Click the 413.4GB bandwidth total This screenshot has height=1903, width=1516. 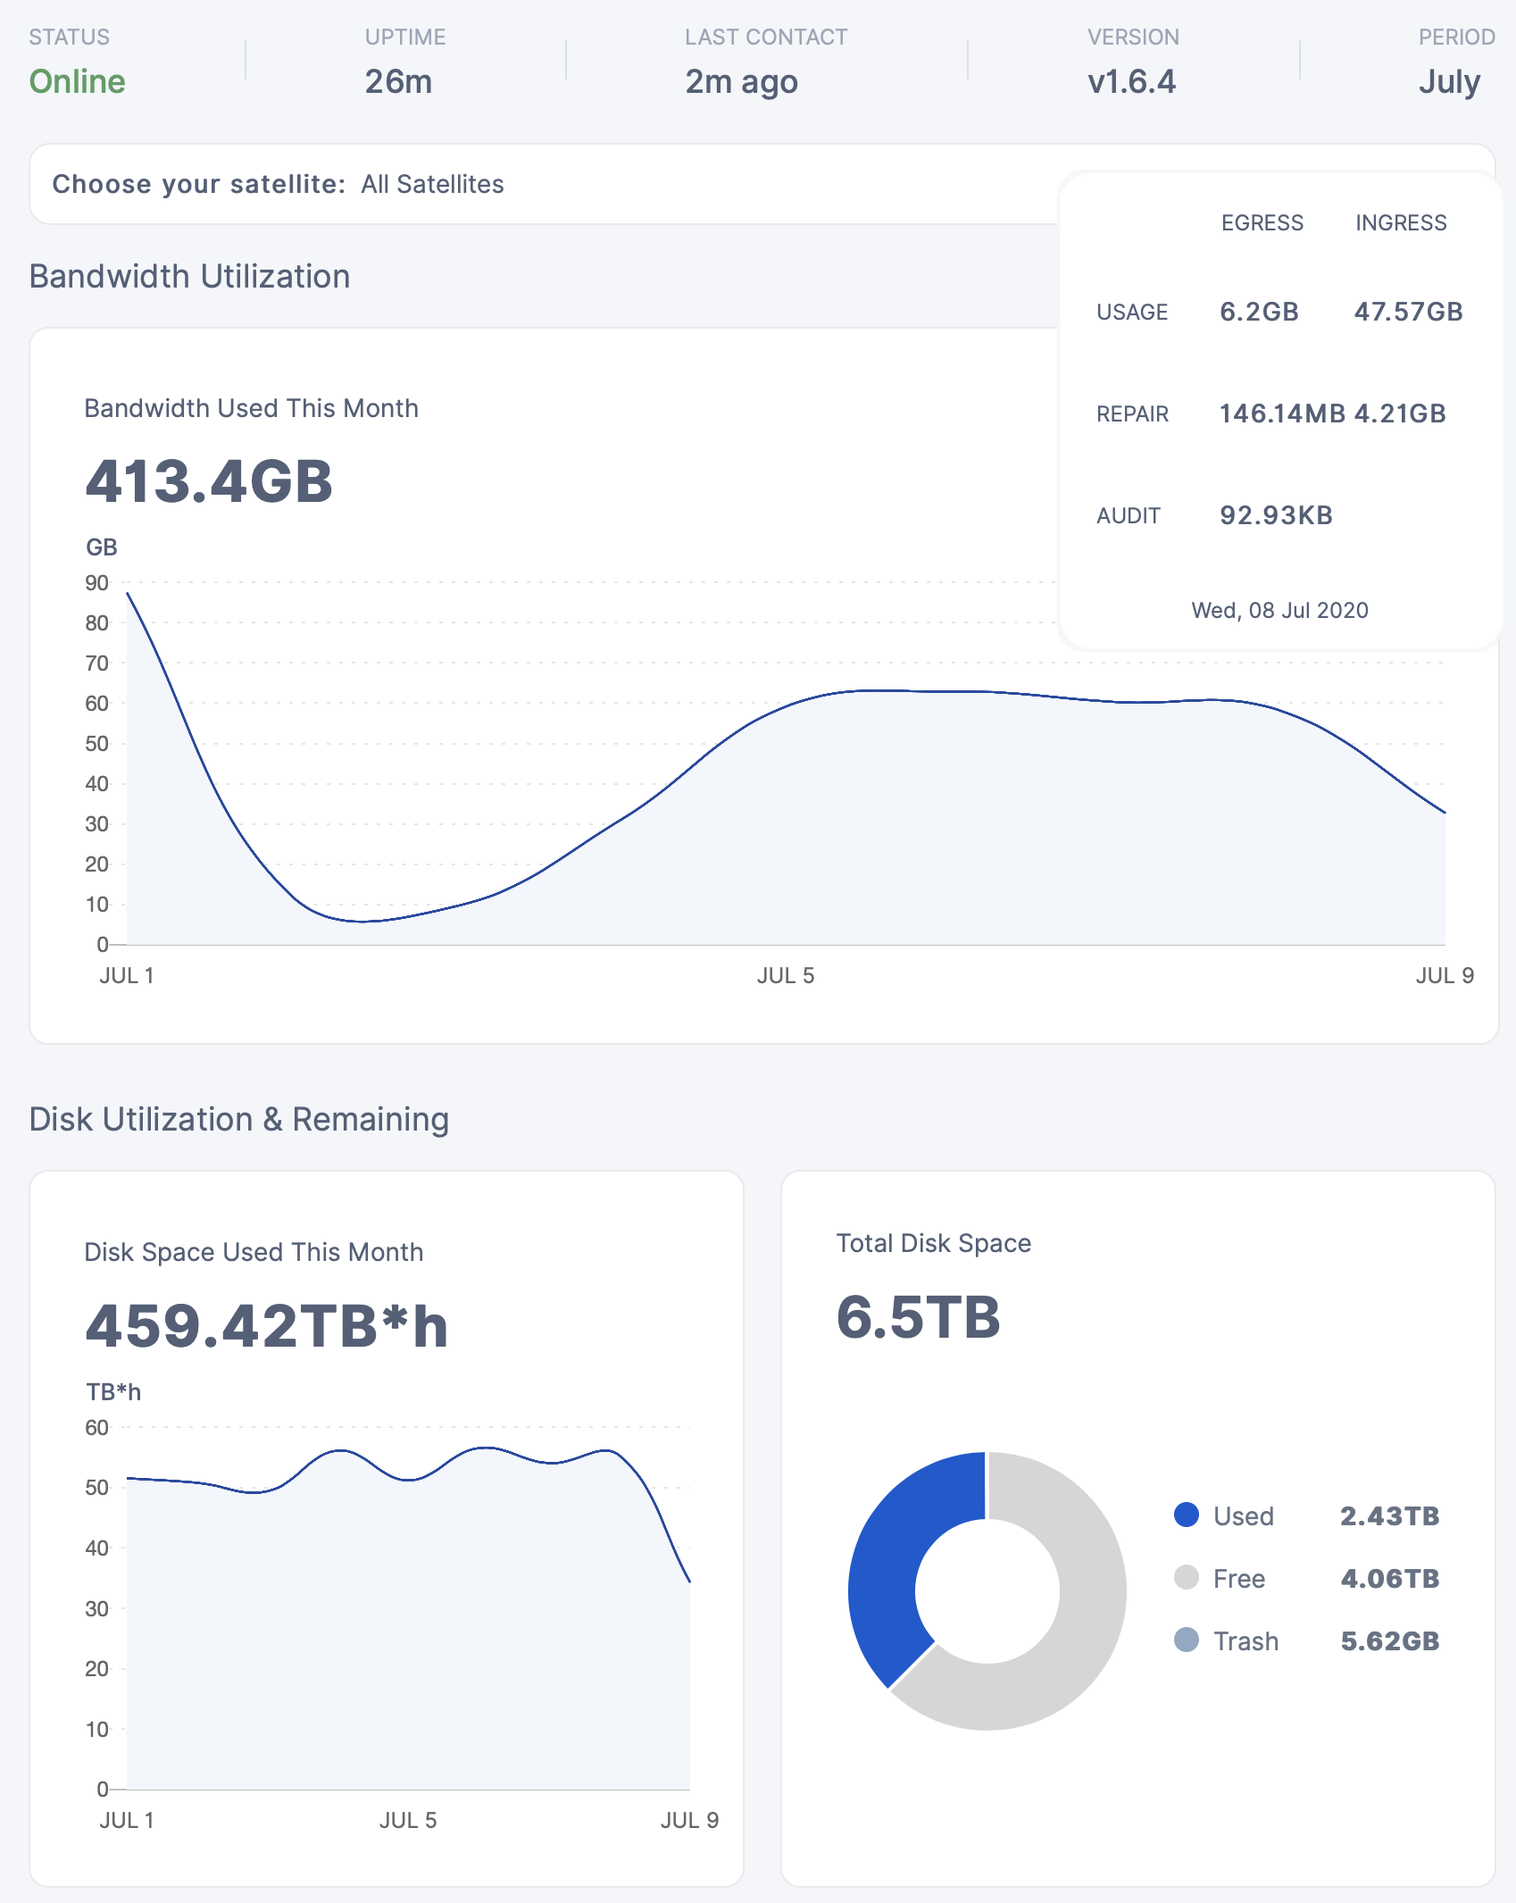[209, 481]
